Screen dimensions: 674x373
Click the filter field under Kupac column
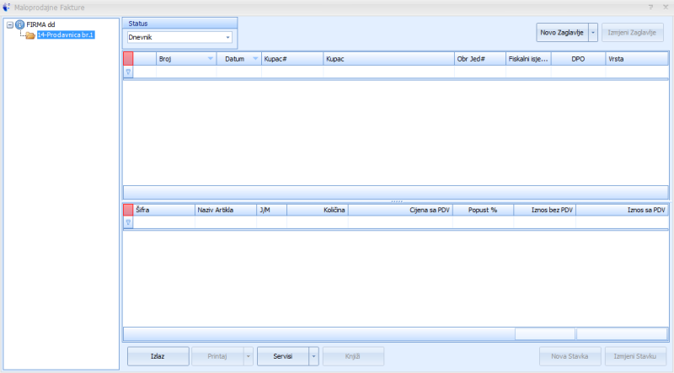(x=388, y=72)
